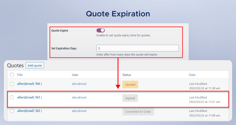Check the checkbox for allen@mail( 166 )

[12, 84]
